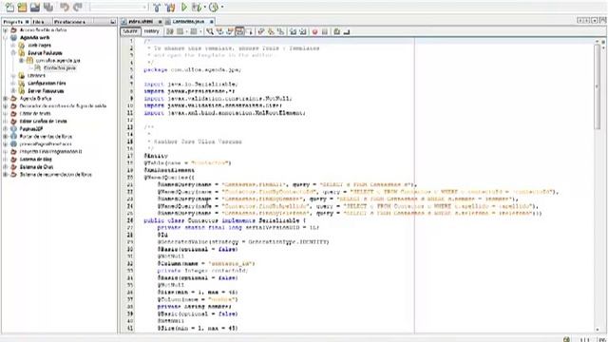Click code line 26 public class declaration
This screenshot has height=342, width=608.
click(x=224, y=220)
